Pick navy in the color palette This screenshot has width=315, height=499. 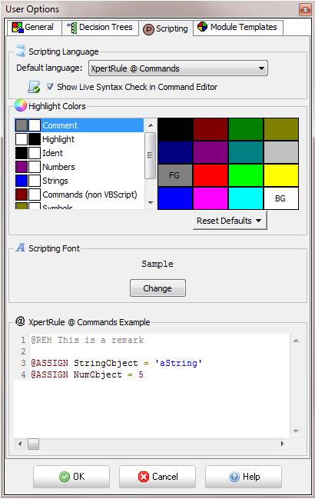click(175, 152)
